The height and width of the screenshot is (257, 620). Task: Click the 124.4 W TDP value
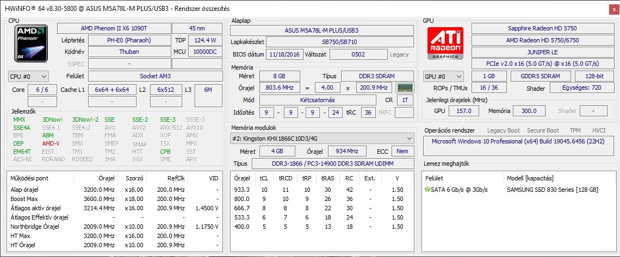coord(205,40)
